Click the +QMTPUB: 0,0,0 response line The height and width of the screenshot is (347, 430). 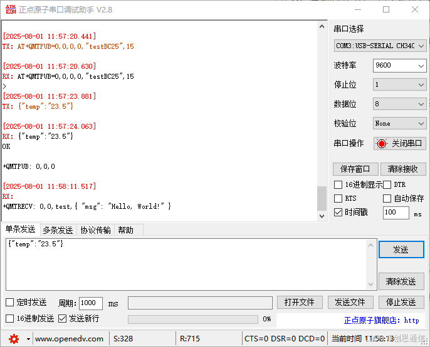coord(29,166)
